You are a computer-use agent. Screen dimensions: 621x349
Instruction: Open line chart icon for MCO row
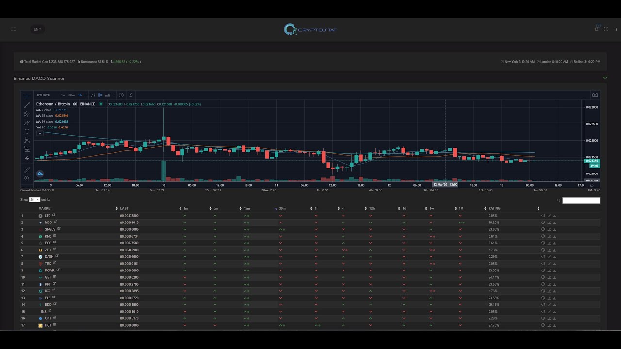[549, 222]
